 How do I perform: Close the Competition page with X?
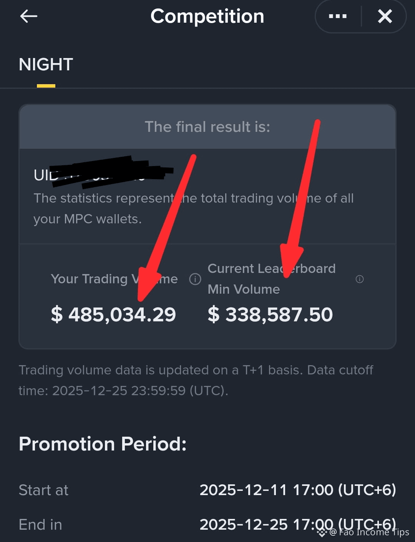click(385, 17)
